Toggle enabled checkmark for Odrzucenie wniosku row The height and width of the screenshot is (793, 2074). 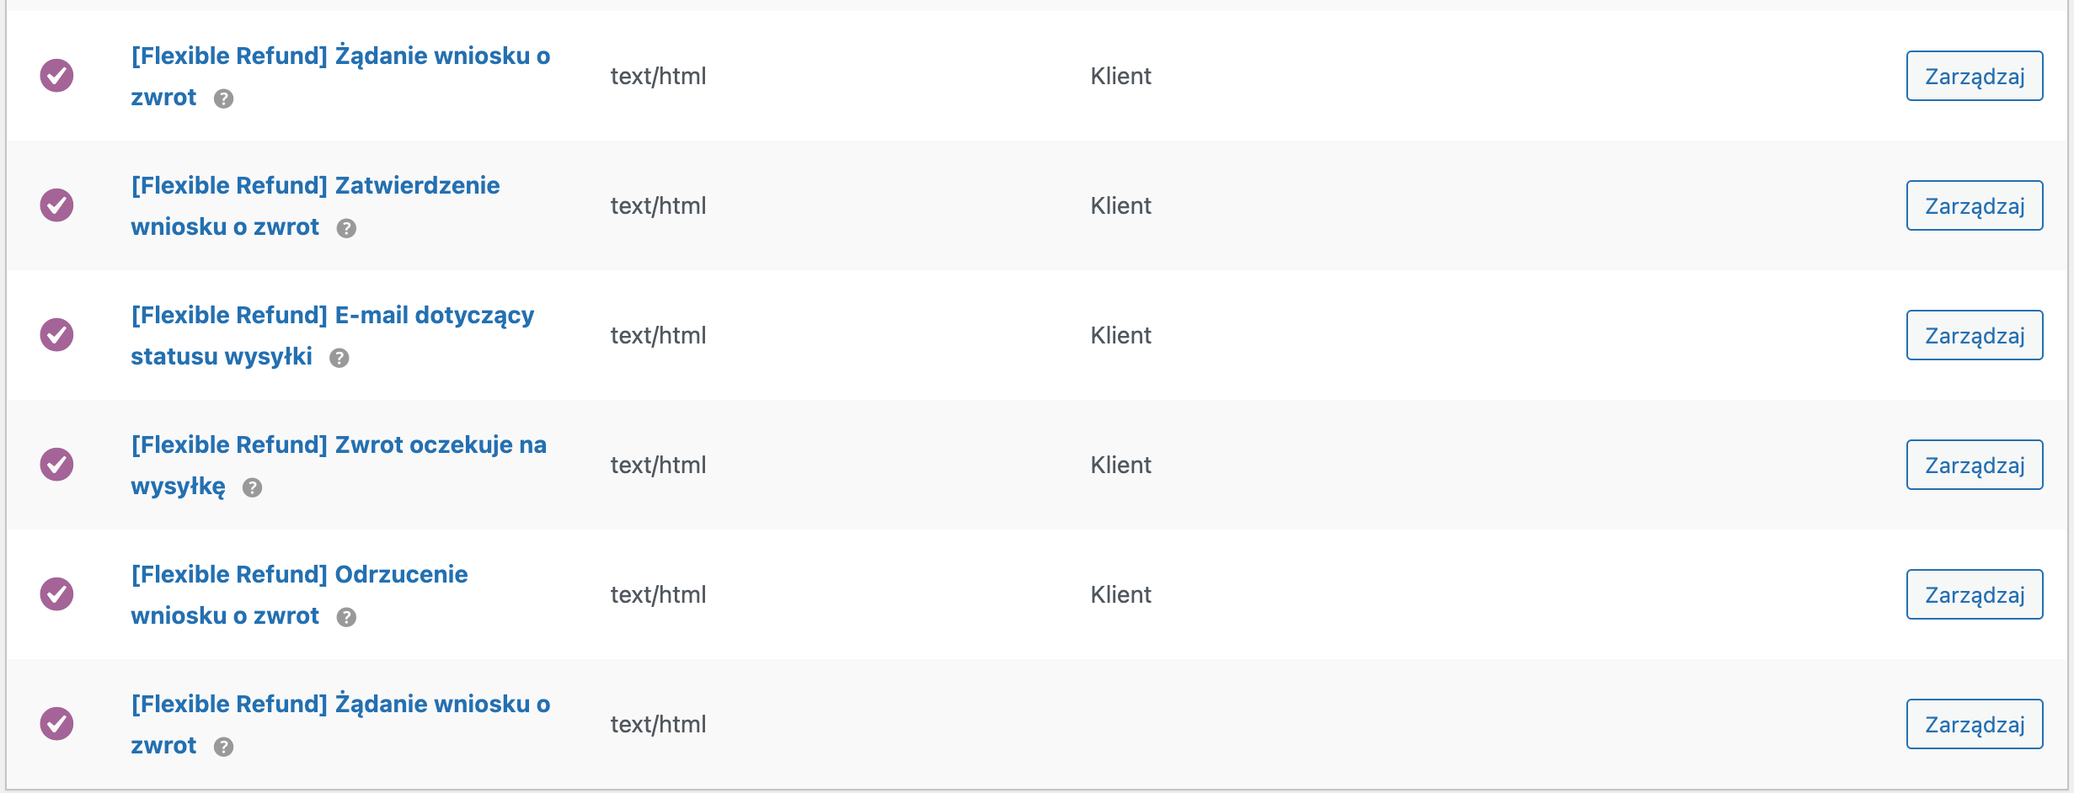coord(56,594)
